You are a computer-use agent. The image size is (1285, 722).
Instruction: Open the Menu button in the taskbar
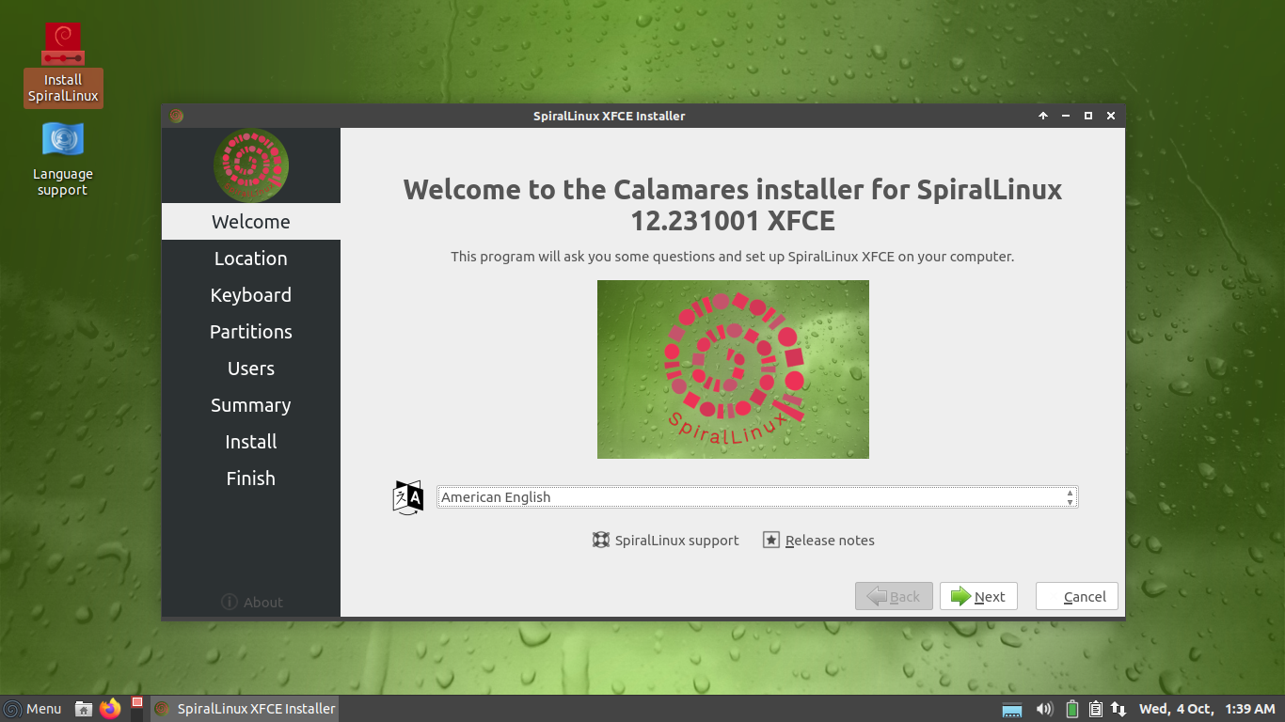(33, 709)
